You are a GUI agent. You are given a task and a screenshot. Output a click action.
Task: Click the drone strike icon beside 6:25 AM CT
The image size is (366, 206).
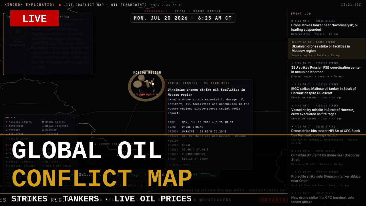click(x=293, y=42)
